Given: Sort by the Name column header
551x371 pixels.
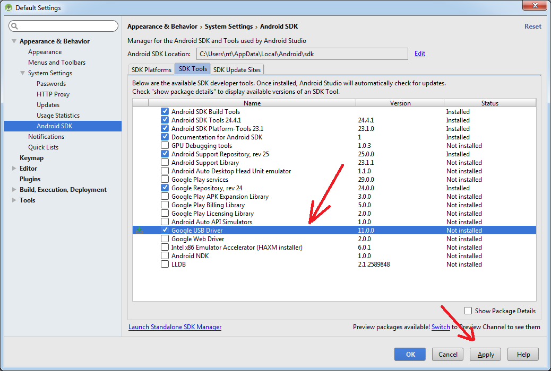Looking at the screenshot, I should 252,103.
